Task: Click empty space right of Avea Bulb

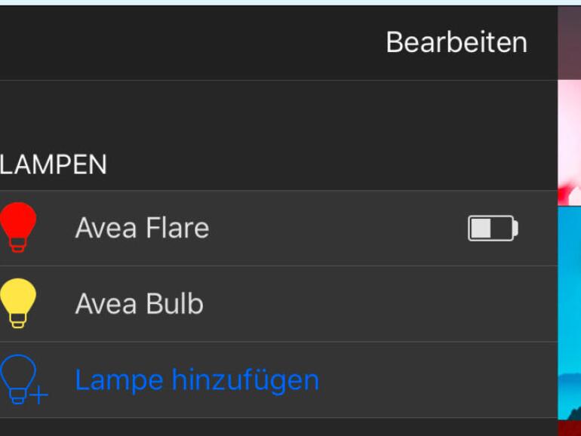Action: coord(377,304)
